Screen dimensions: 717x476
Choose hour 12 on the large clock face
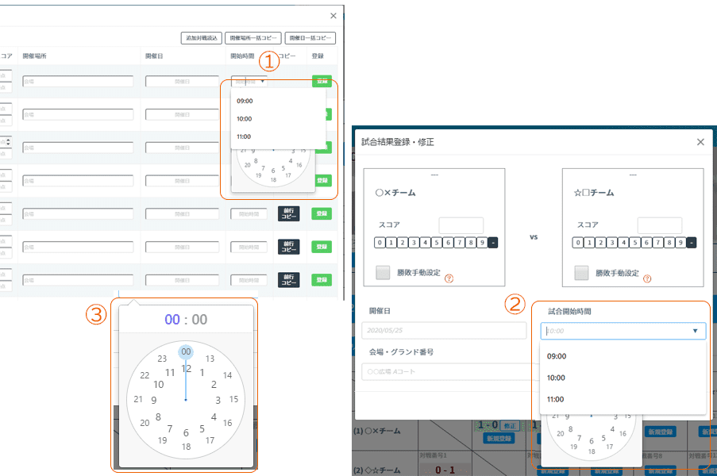coord(186,368)
